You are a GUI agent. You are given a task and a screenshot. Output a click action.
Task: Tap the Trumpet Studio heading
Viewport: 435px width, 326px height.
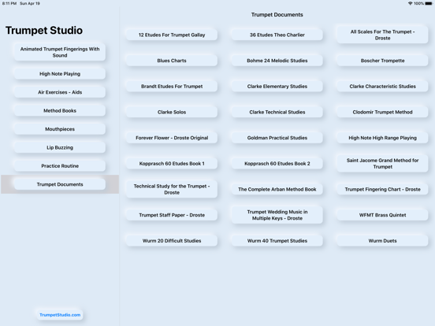click(x=44, y=30)
